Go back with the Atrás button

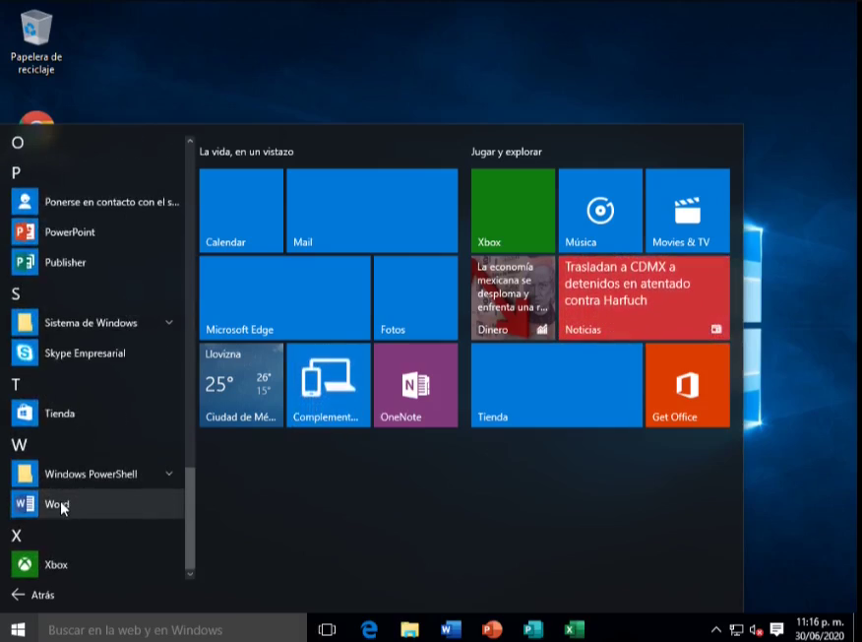32,595
